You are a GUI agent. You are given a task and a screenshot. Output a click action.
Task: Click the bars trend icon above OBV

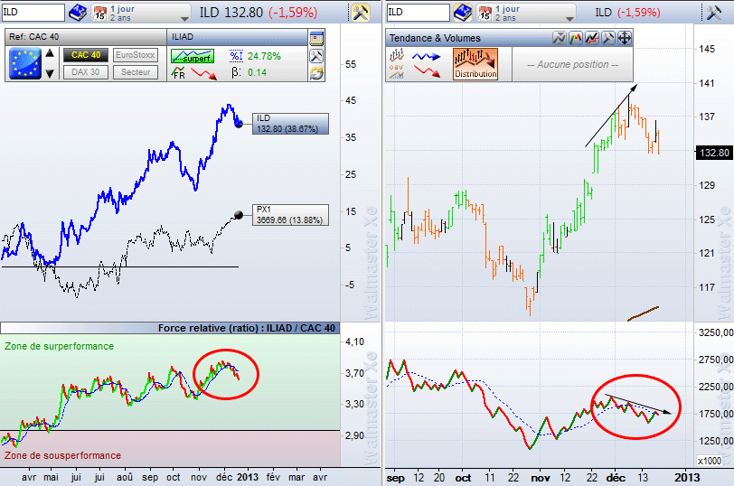397,55
